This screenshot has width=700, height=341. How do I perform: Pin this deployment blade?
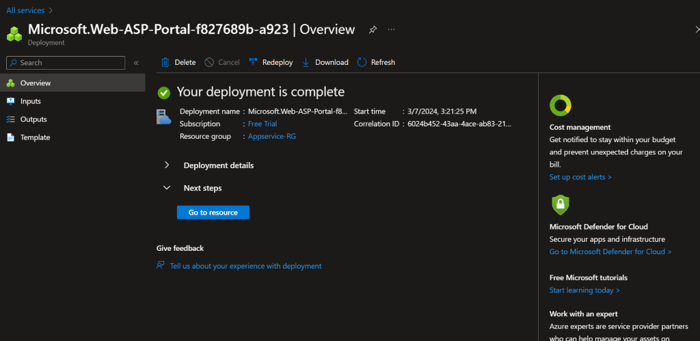[x=373, y=30]
